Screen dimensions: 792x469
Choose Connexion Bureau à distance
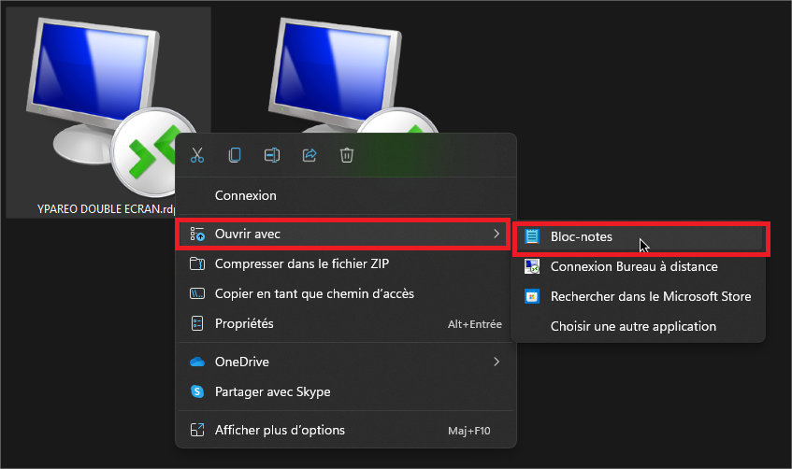point(634,266)
